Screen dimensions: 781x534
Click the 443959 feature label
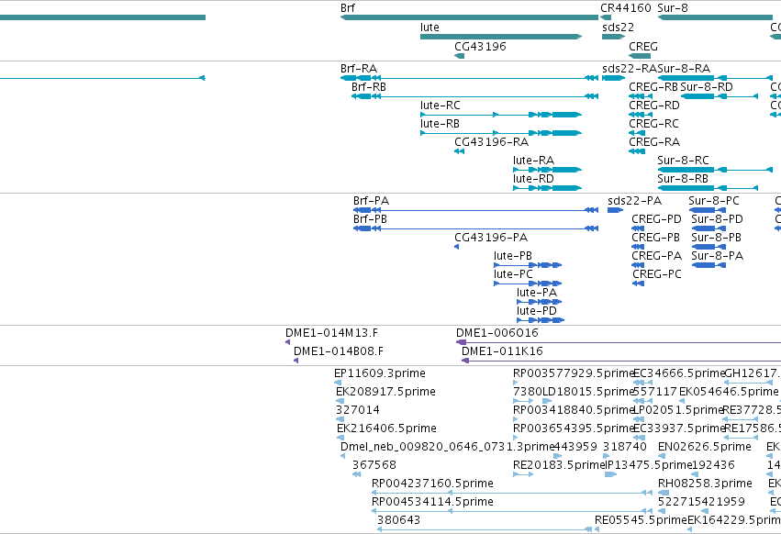575,447
